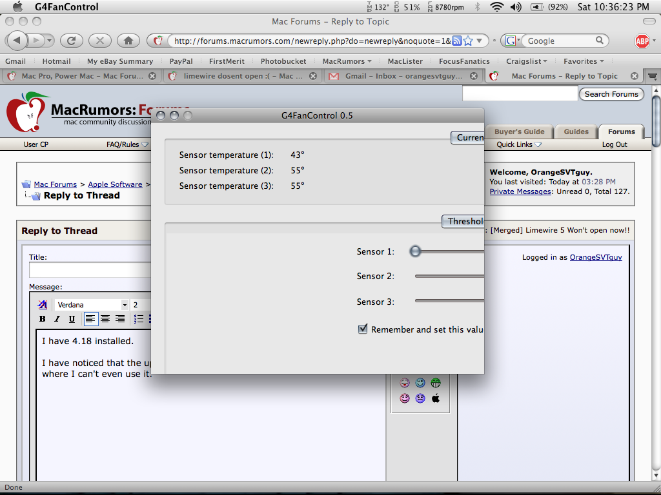Open the address bar history dropdown
The height and width of the screenshot is (495, 661).
pyautogui.click(x=480, y=41)
